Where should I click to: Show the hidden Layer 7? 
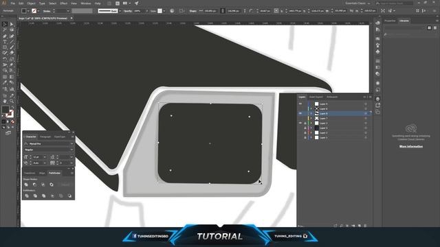300,118
